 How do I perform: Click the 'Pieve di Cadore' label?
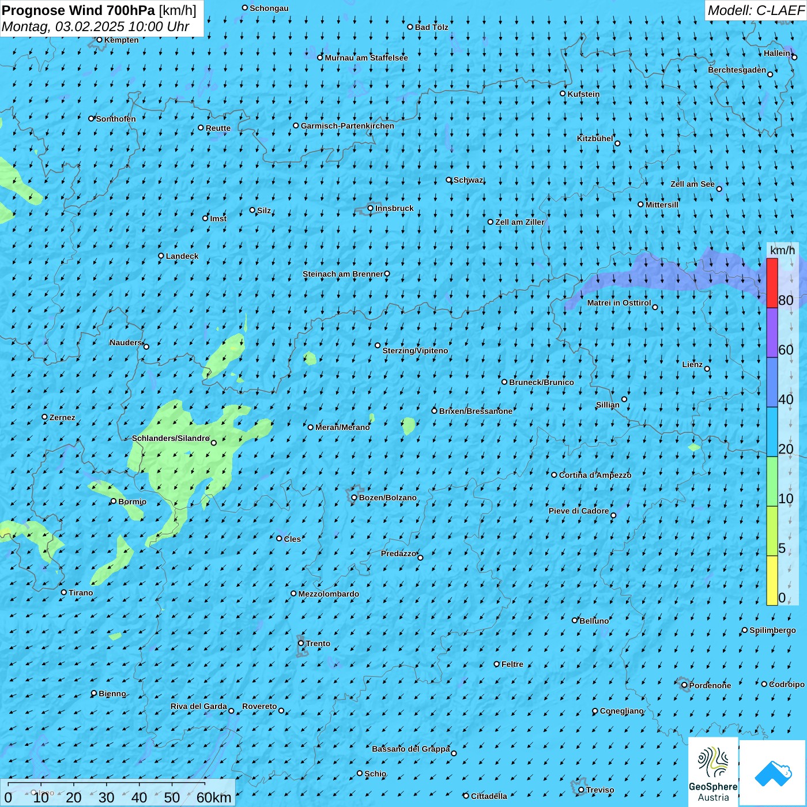click(x=579, y=511)
